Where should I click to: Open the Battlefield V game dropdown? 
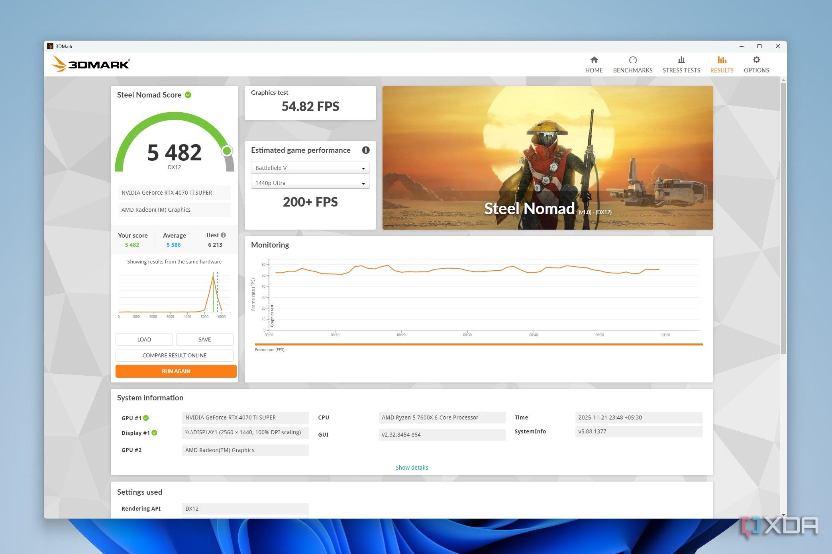click(310, 168)
